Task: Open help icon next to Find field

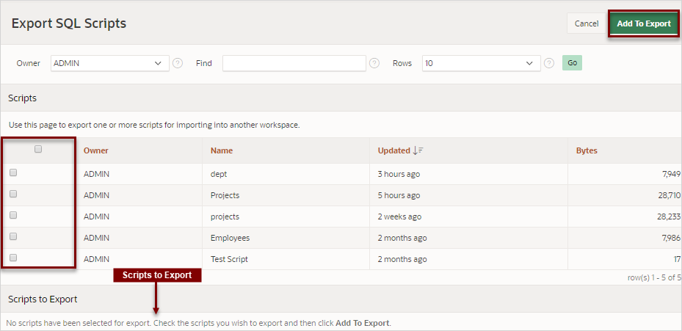Action: (x=374, y=63)
